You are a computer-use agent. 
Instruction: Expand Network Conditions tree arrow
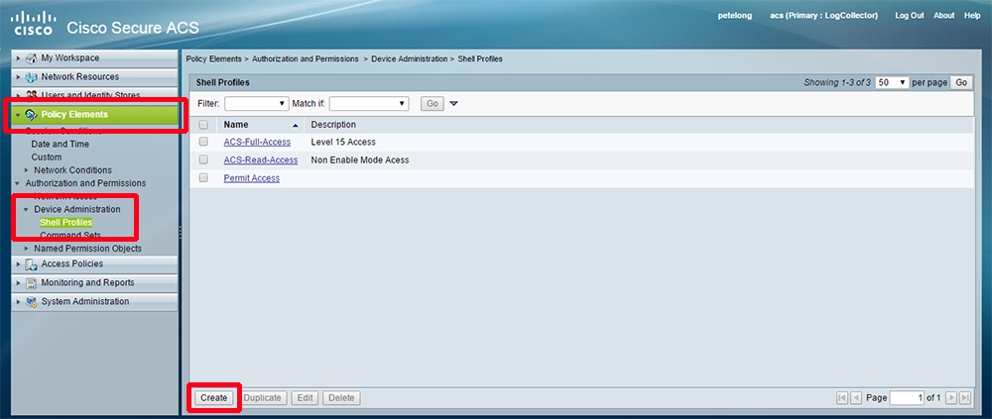26,170
